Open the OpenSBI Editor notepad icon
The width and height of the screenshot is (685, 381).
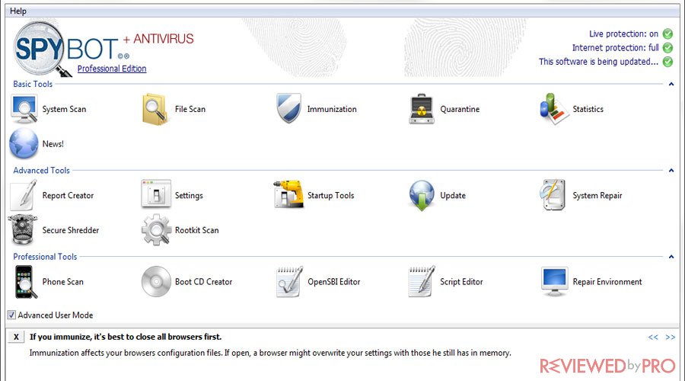[x=290, y=282]
